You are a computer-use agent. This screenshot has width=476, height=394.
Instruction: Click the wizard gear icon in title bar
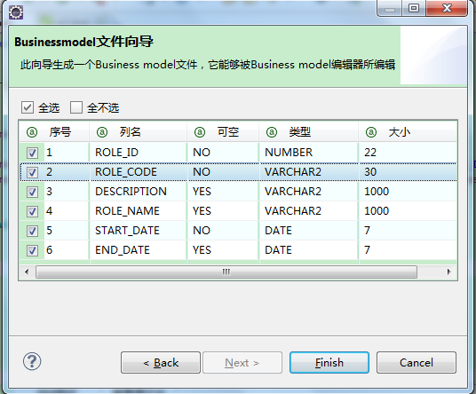(x=16, y=12)
